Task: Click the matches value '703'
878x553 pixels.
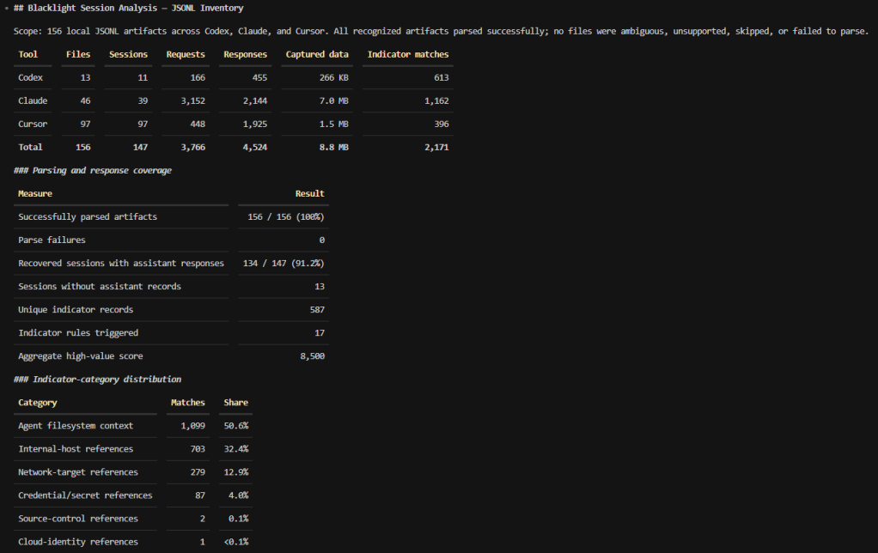Action: click(198, 449)
